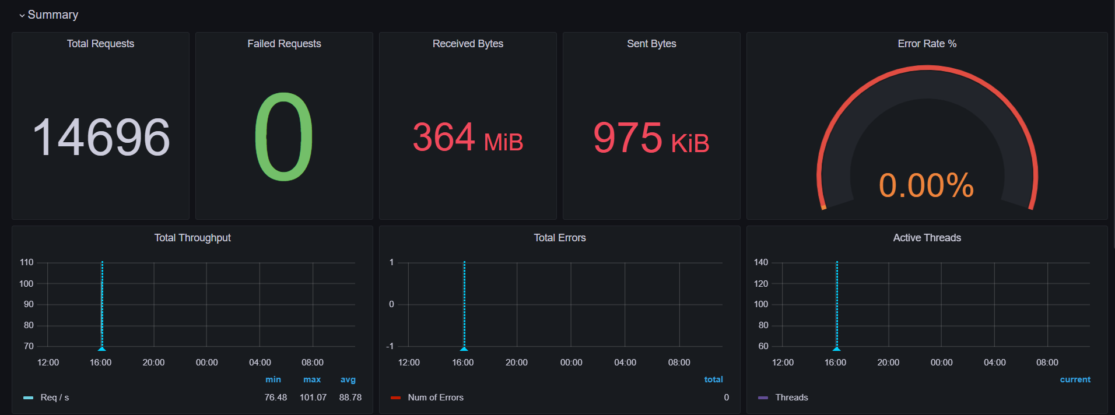This screenshot has height=415, width=1115.
Task: Click the 14696 total requests value
Action: [101, 137]
